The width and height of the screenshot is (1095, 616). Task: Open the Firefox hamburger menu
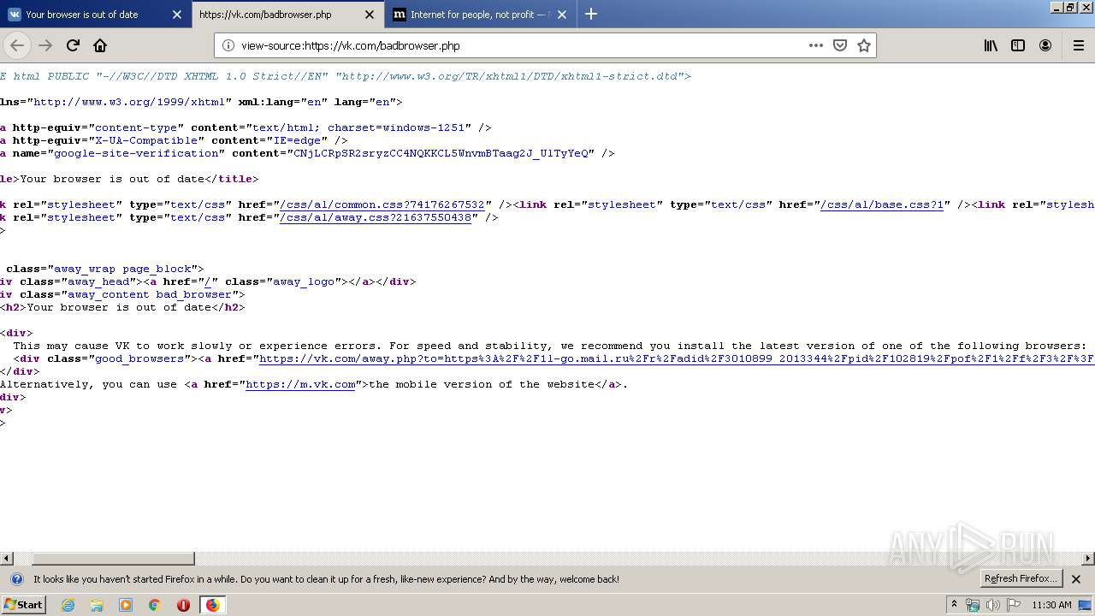(x=1077, y=45)
